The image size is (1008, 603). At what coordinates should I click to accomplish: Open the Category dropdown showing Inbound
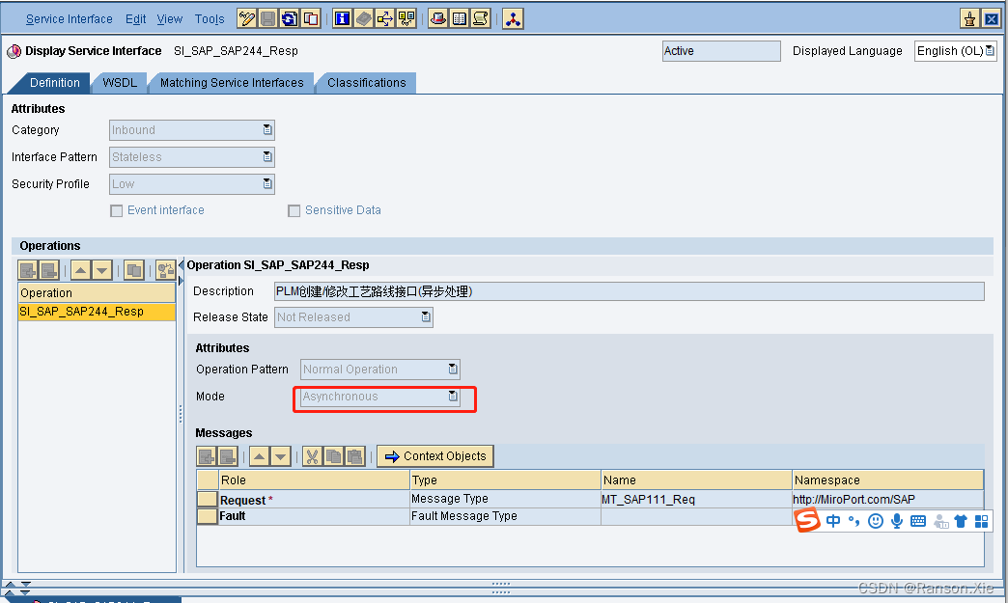coord(267,129)
